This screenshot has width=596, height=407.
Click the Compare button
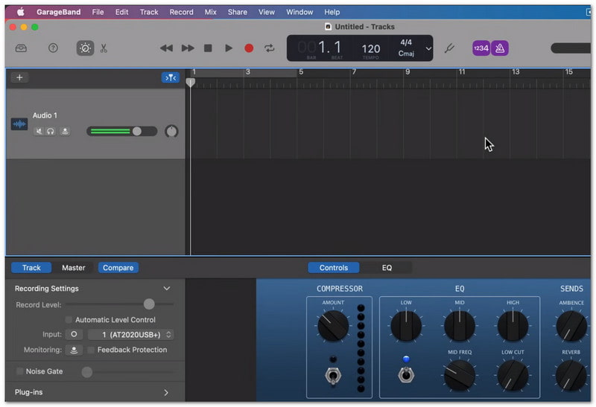(x=118, y=268)
